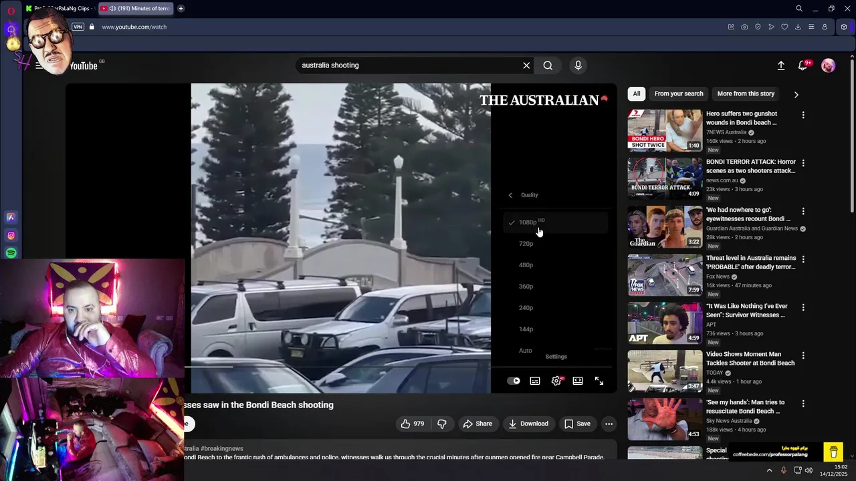
Task: Click Opera send/flow arrow icon
Action: pos(771,27)
